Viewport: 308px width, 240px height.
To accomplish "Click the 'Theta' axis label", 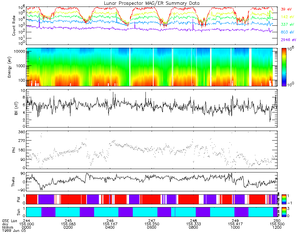I will [x=13, y=182].
